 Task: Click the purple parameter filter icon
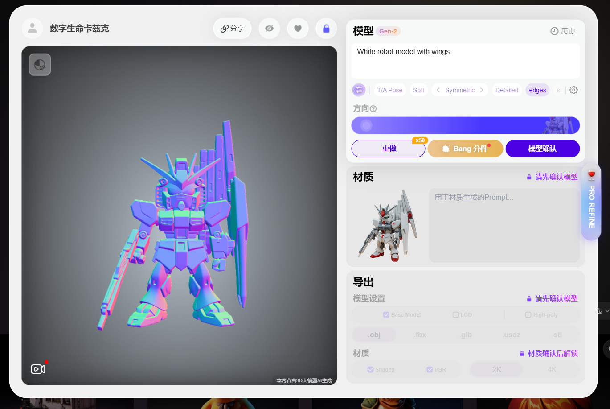(359, 90)
